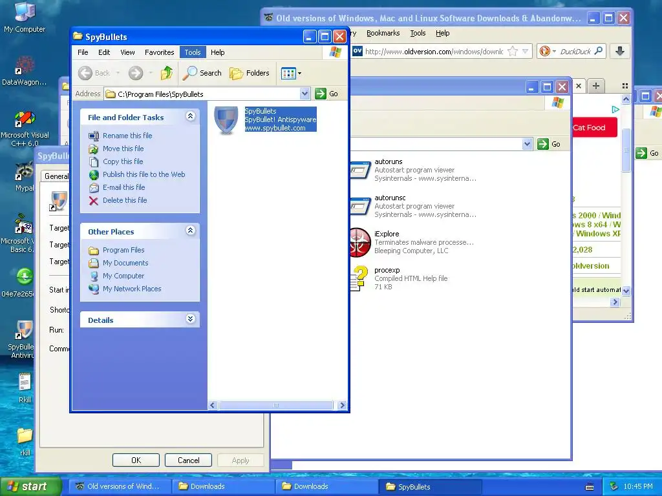Select the SpyBullets shield file icon

[226, 119]
